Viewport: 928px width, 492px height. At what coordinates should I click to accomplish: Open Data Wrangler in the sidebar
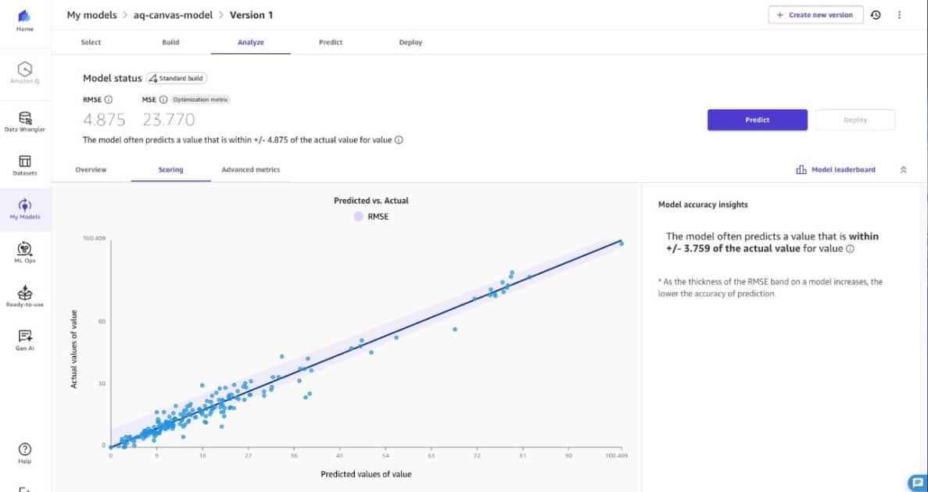[25, 121]
